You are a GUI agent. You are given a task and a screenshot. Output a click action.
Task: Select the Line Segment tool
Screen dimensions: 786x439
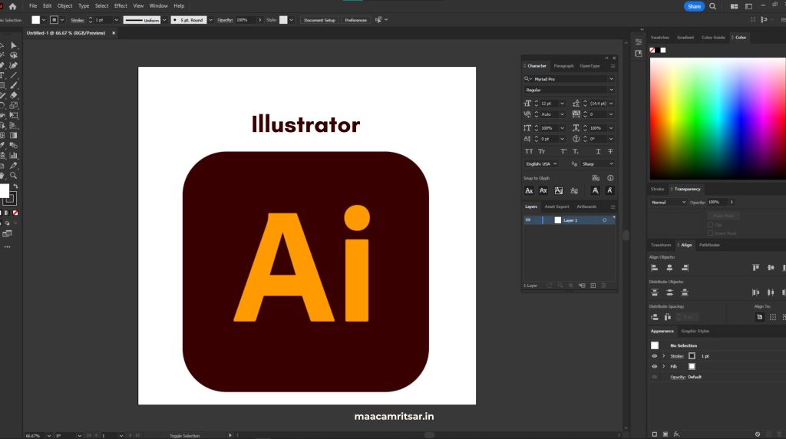(x=14, y=76)
